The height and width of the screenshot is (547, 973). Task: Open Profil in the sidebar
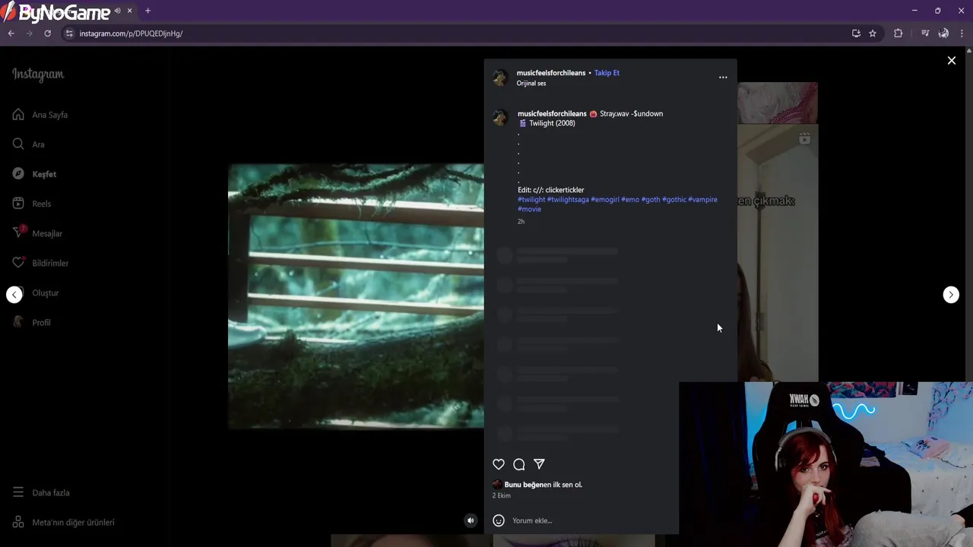(x=32, y=322)
